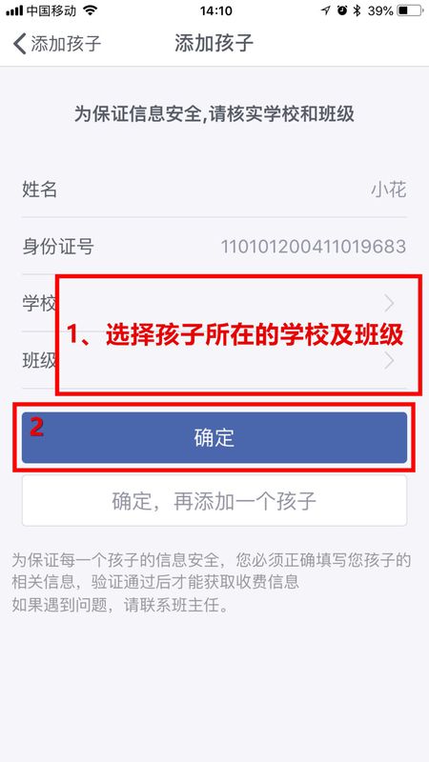Tap the 14:10 clock in status bar
Image resolution: width=429 pixels, height=762 pixels.
pyautogui.click(x=215, y=10)
